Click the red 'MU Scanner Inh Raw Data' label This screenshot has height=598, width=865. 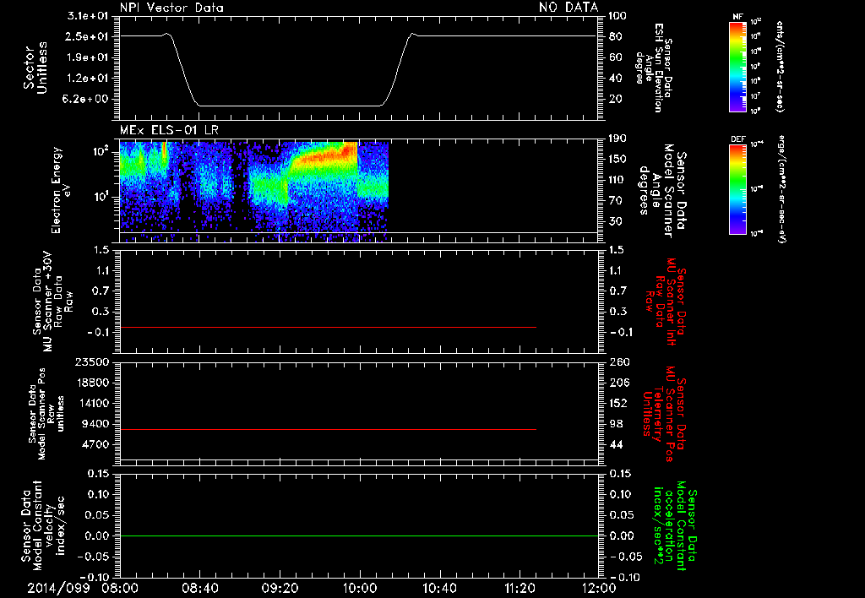tap(665, 302)
